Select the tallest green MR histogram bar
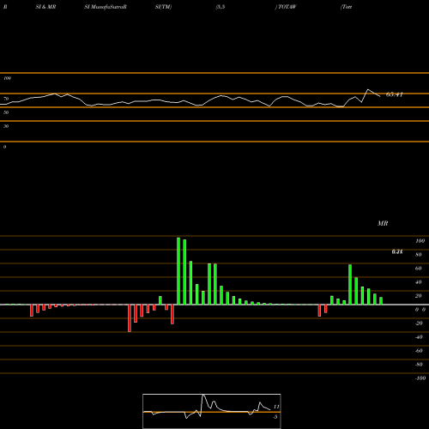This screenshot has height=429, width=429. click(x=178, y=271)
